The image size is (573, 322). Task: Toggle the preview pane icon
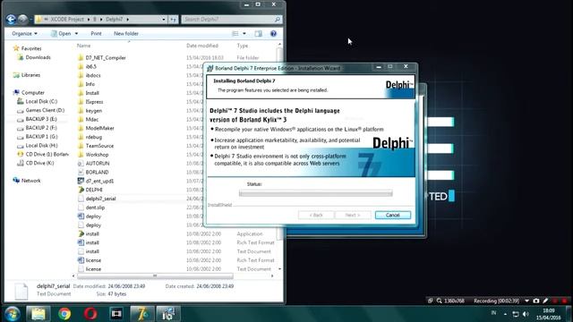pyautogui.click(x=259, y=34)
